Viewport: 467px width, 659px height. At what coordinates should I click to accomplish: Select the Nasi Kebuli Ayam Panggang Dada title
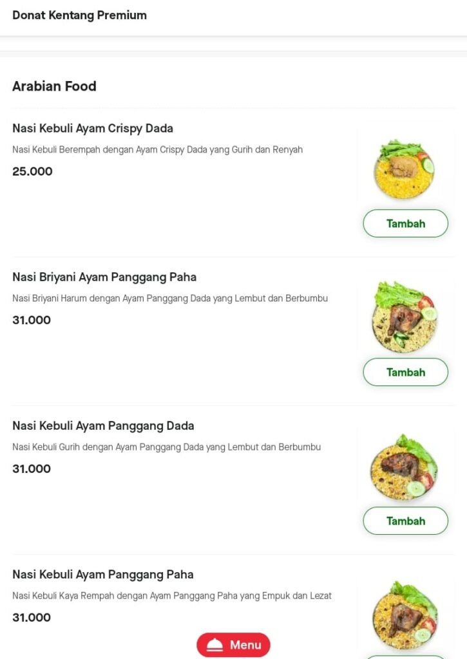click(x=103, y=426)
